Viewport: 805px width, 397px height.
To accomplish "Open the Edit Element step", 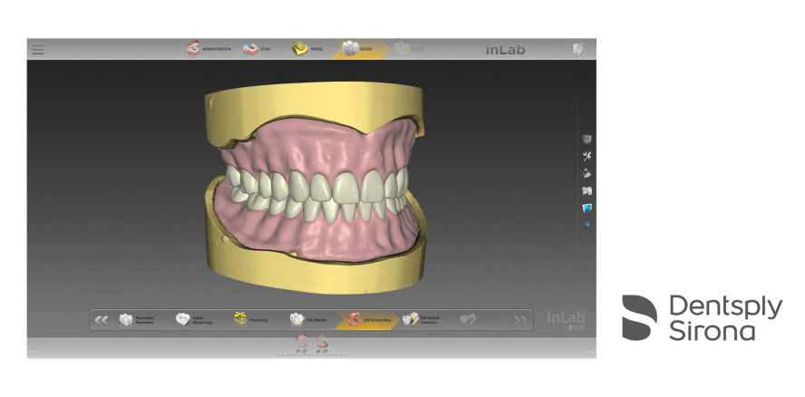I will tap(308, 319).
